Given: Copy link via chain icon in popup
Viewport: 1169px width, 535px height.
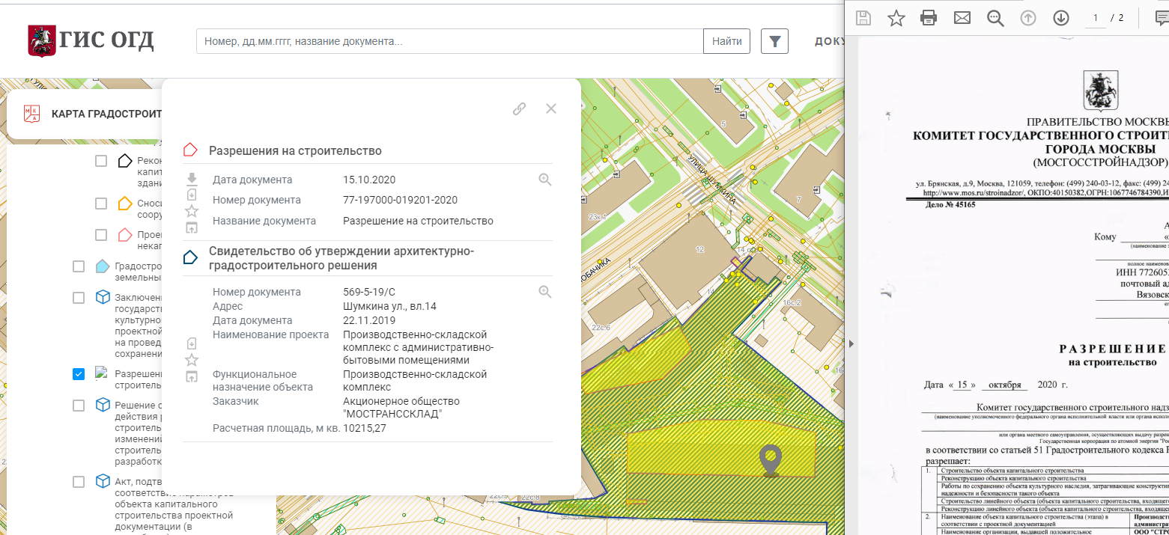Looking at the screenshot, I should point(519,108).
